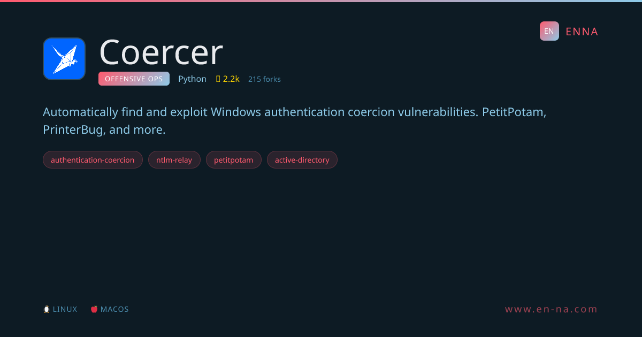Select the OFFENSIVE OPS category badge
Viewport: 642px width, 337px height.
(134, 79)
